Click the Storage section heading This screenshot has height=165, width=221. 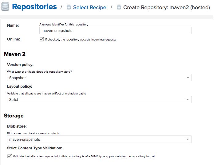[x=14, y=116]
